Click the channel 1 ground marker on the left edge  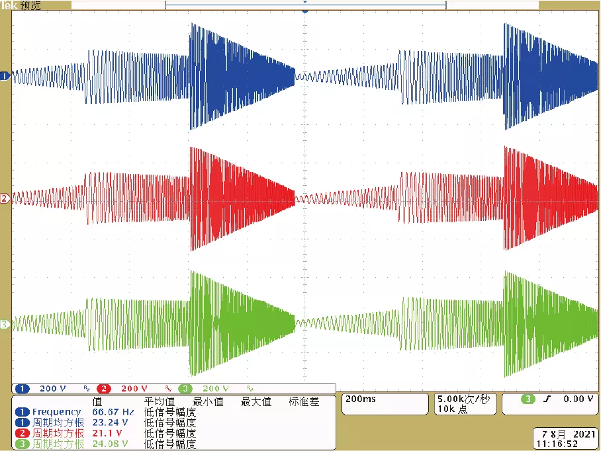[x=5, y=76]
